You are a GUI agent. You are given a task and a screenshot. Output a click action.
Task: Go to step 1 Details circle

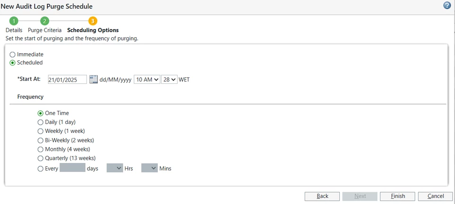(x=14, y=21)
